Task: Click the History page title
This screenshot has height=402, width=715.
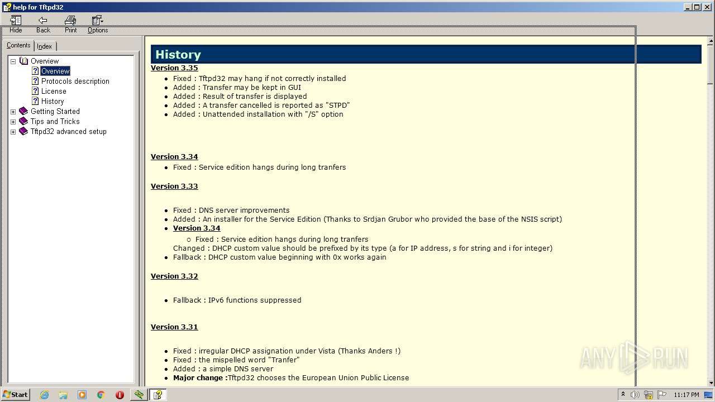Action: (x=178, y=55)
